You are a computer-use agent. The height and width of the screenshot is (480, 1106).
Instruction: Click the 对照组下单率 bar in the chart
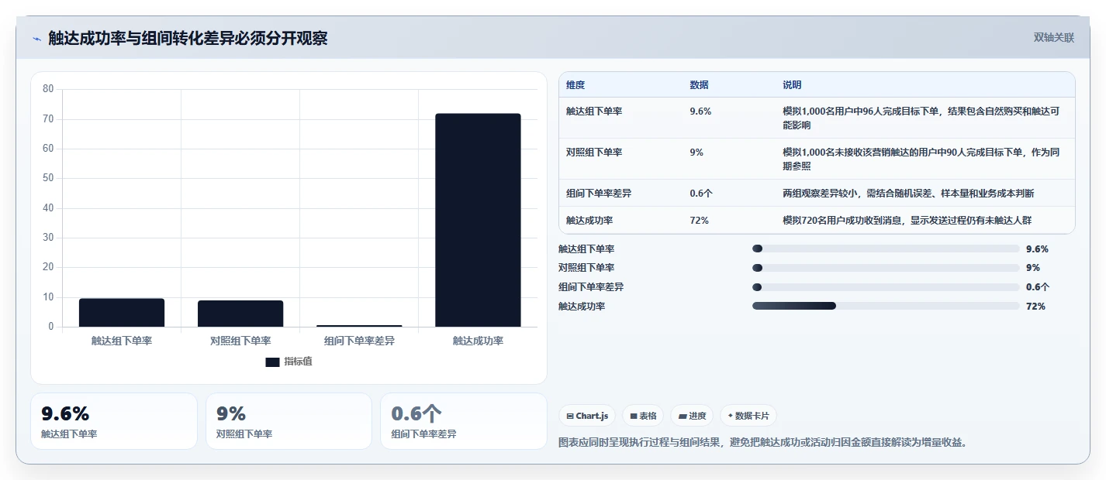pos(240,314)
